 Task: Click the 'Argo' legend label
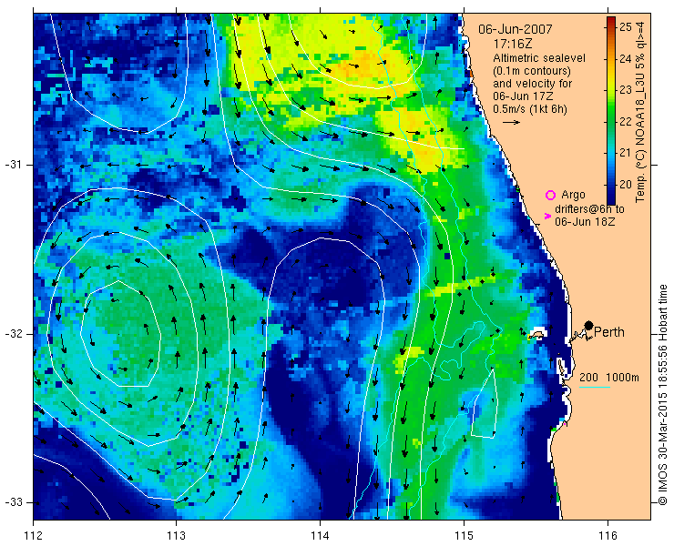click(x=573, y=195)
